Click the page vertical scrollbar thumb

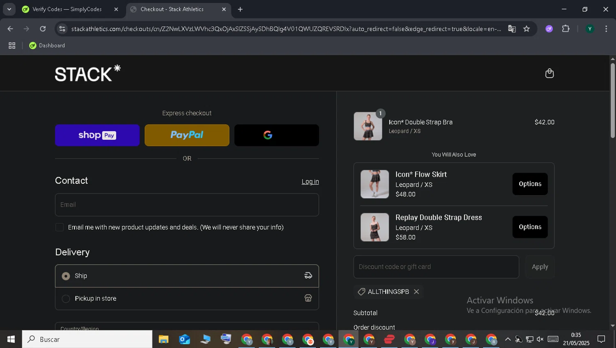point(613,101)
